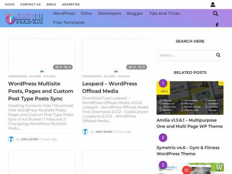This screenshot has height=174, width=232.
Task: Go to Contact Us page
Action: (31, 4)
